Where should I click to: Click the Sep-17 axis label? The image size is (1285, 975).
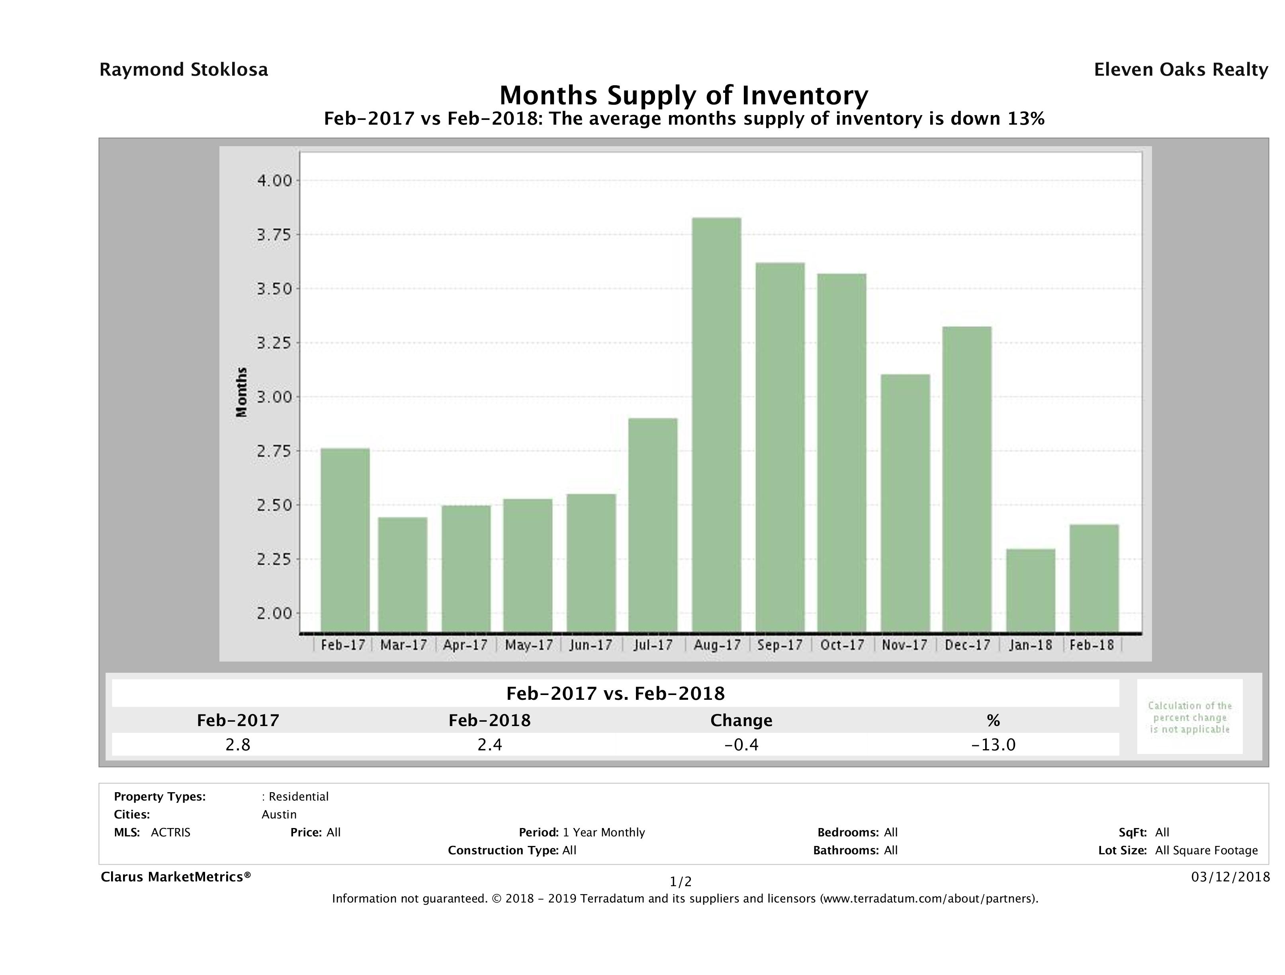tap(780, 645)
